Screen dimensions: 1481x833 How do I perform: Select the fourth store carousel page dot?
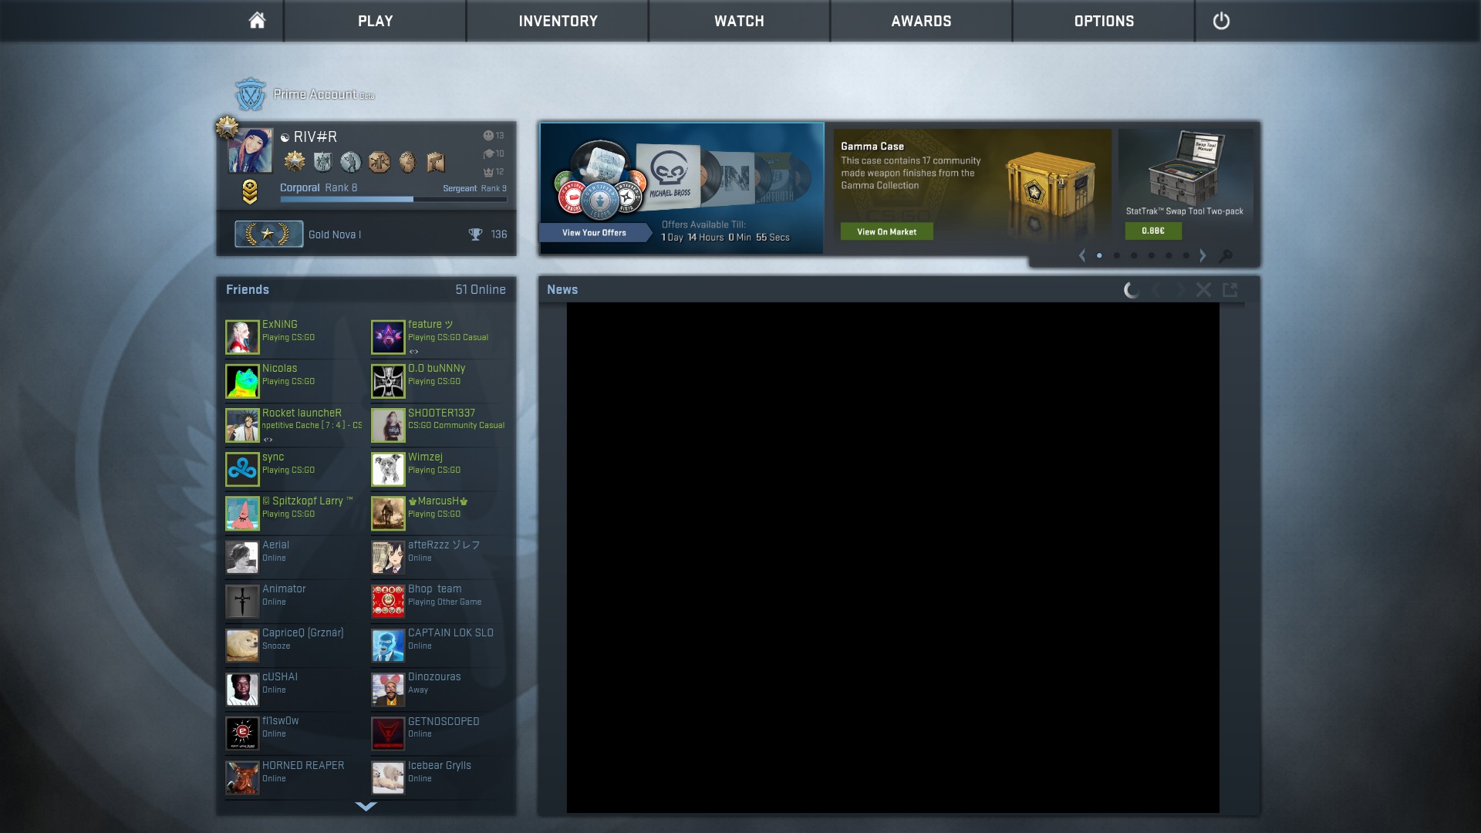(1151, 256)
